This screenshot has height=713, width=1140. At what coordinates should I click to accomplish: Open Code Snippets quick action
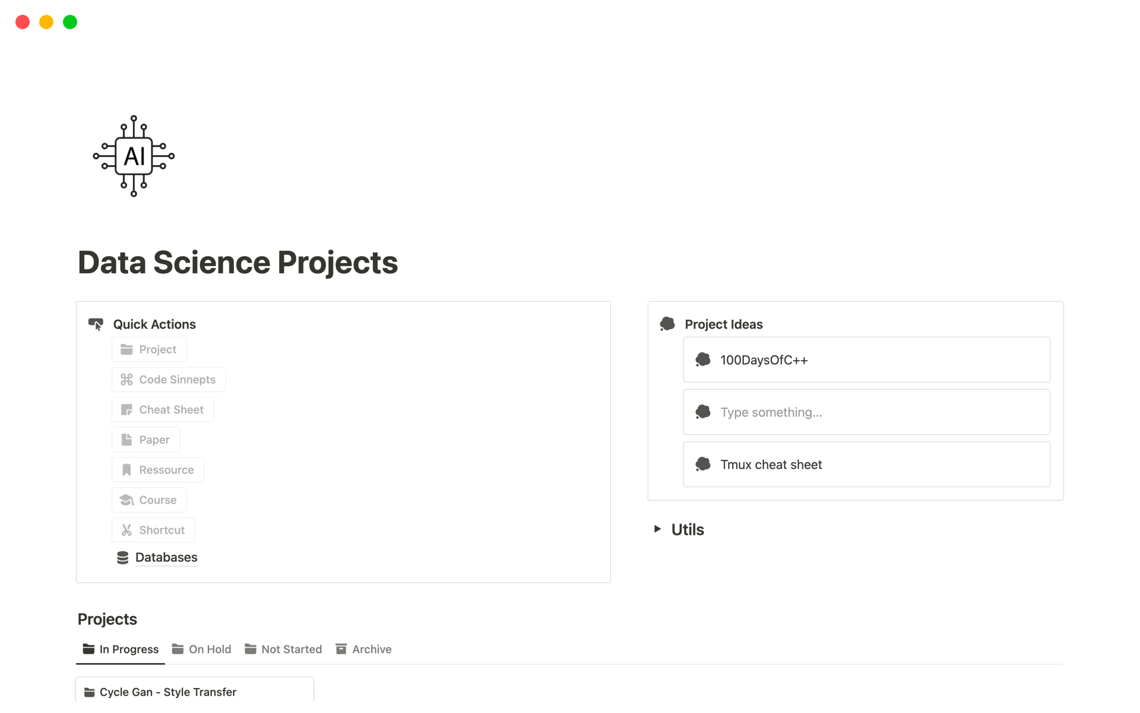tap(169, 378)
